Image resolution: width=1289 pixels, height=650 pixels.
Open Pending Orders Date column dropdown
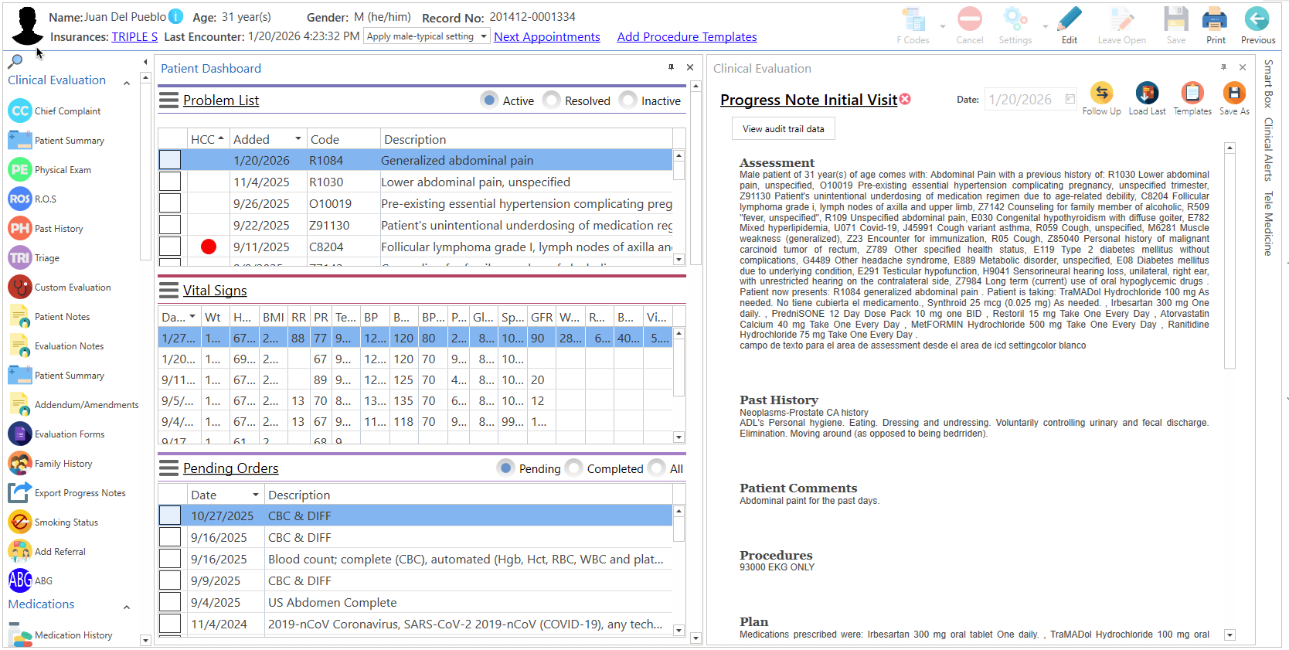[x=255, y=495]
